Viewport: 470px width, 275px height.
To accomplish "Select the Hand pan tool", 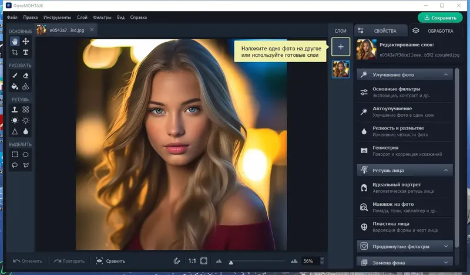I will point(15,42).
